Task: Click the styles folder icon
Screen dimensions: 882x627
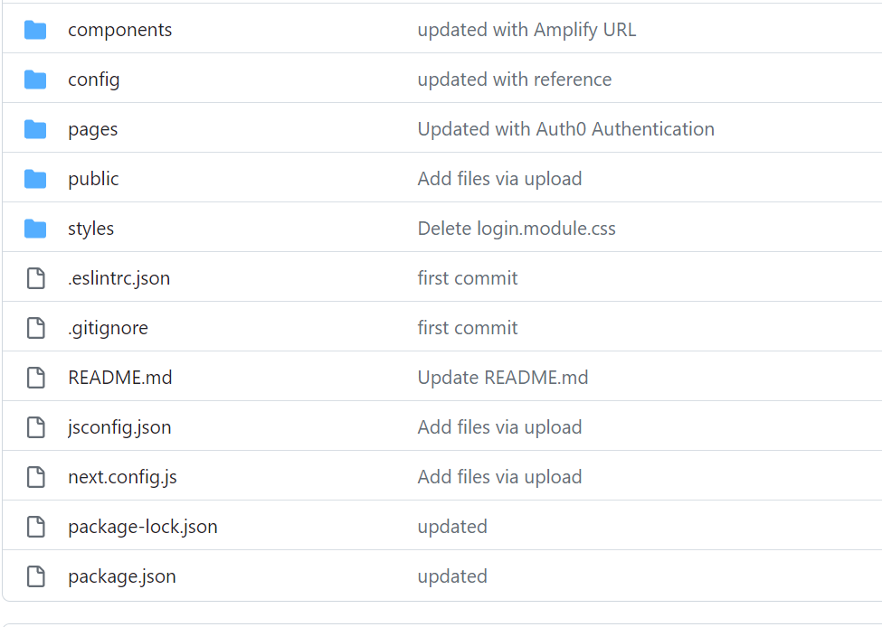Action: [36, 228]
